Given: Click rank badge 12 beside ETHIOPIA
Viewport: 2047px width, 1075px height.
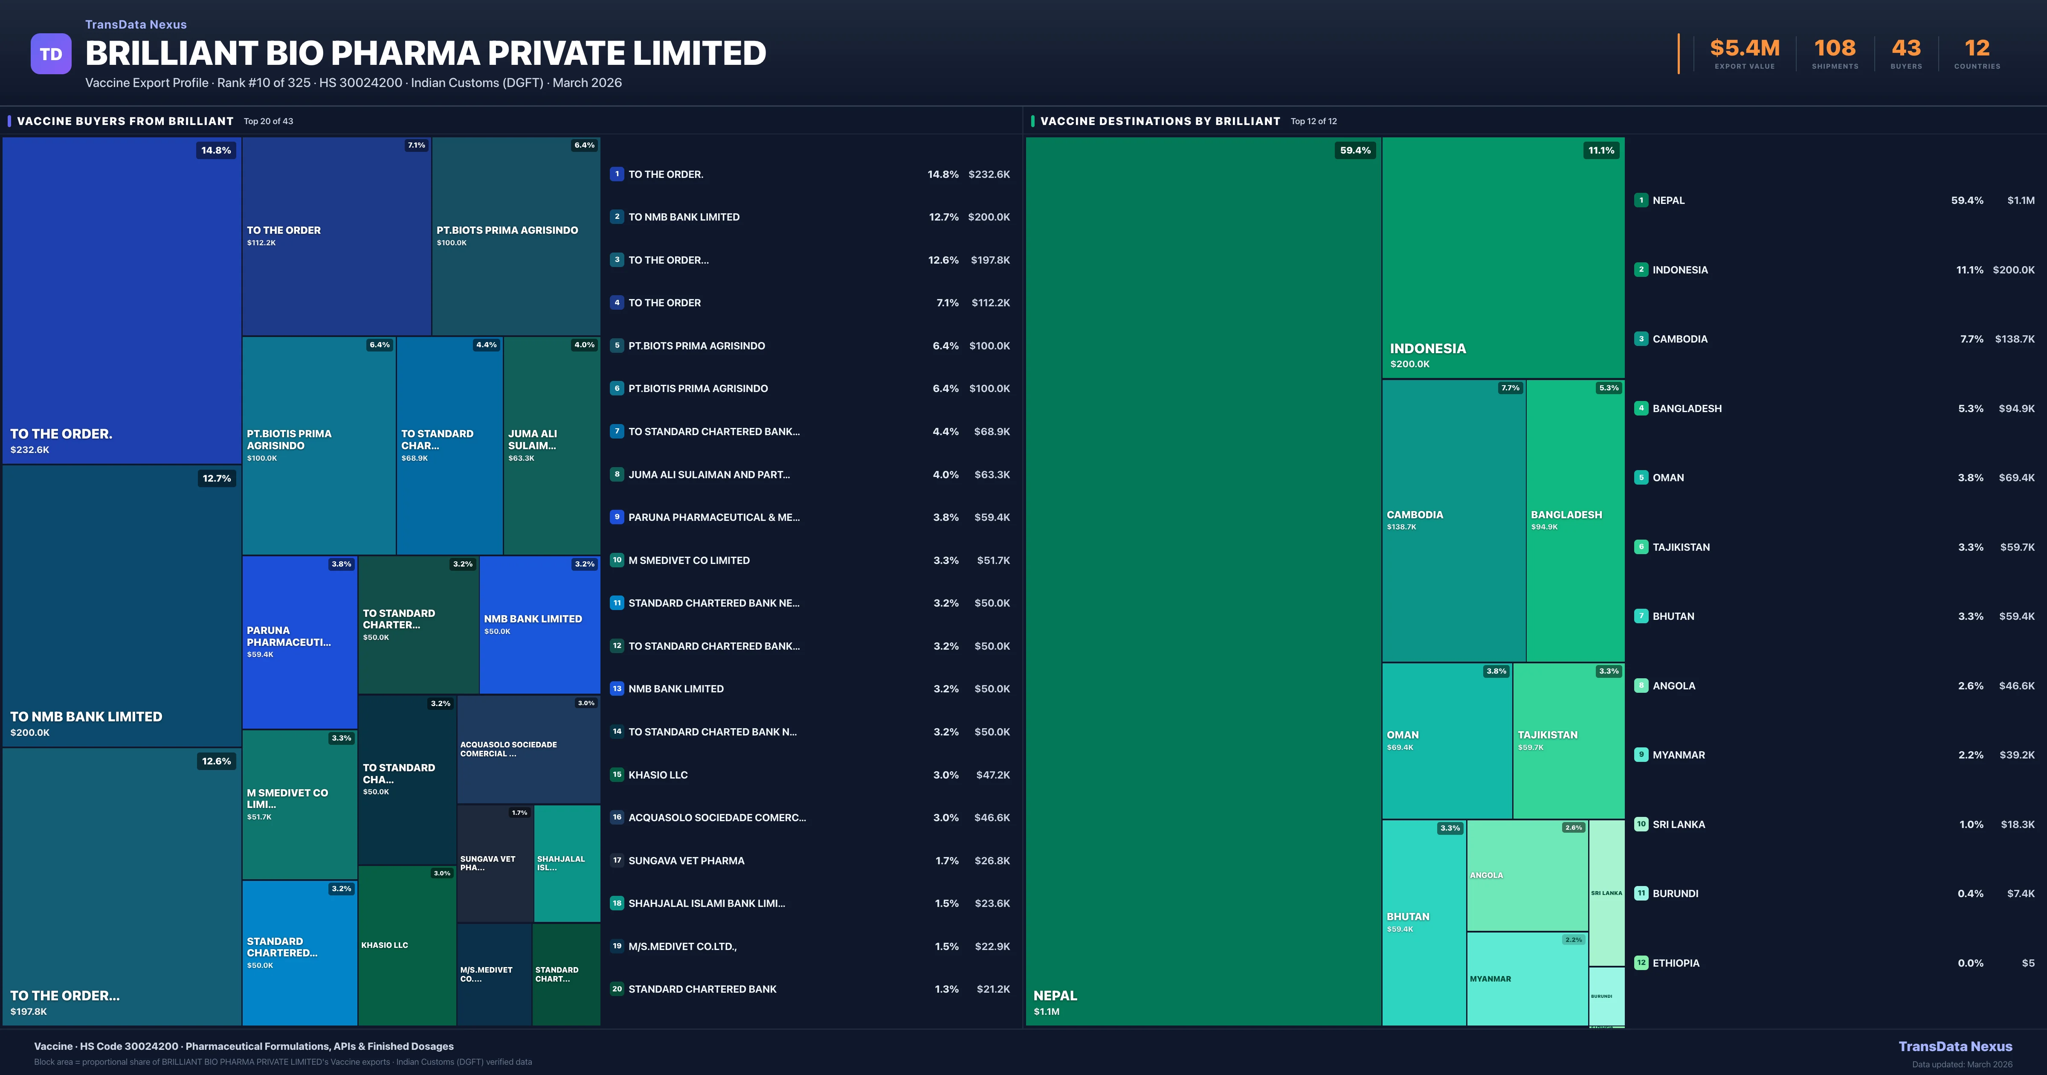Looking at the screenshot, I should pyautogui.click(x=1641, y=963).
